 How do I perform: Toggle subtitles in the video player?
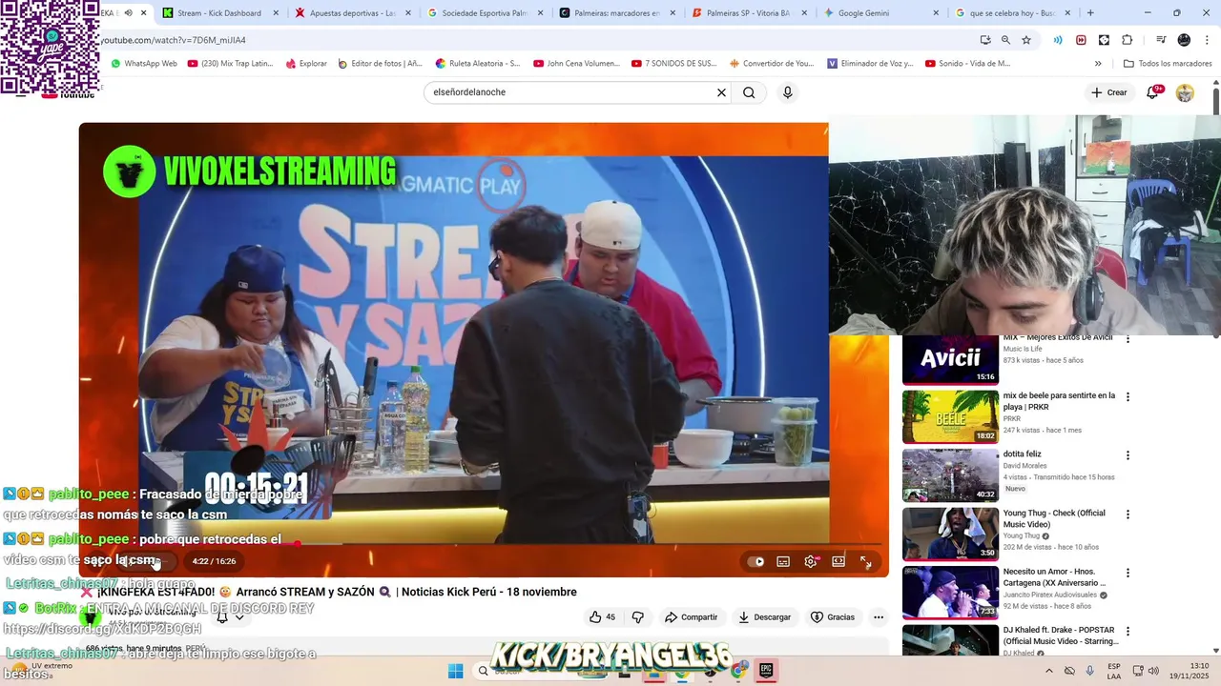tap(783, 561)
